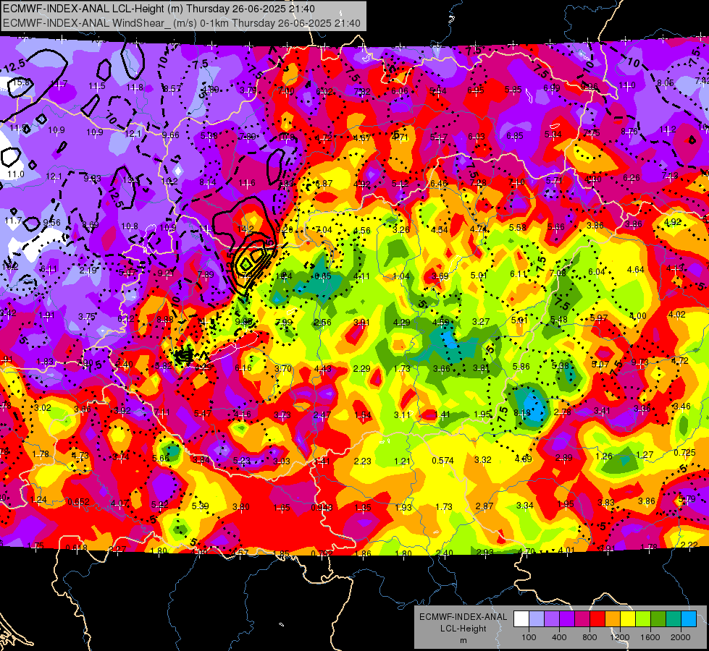Click the grid value 2.23
The image size is (709, 651).
coord(362,461)
